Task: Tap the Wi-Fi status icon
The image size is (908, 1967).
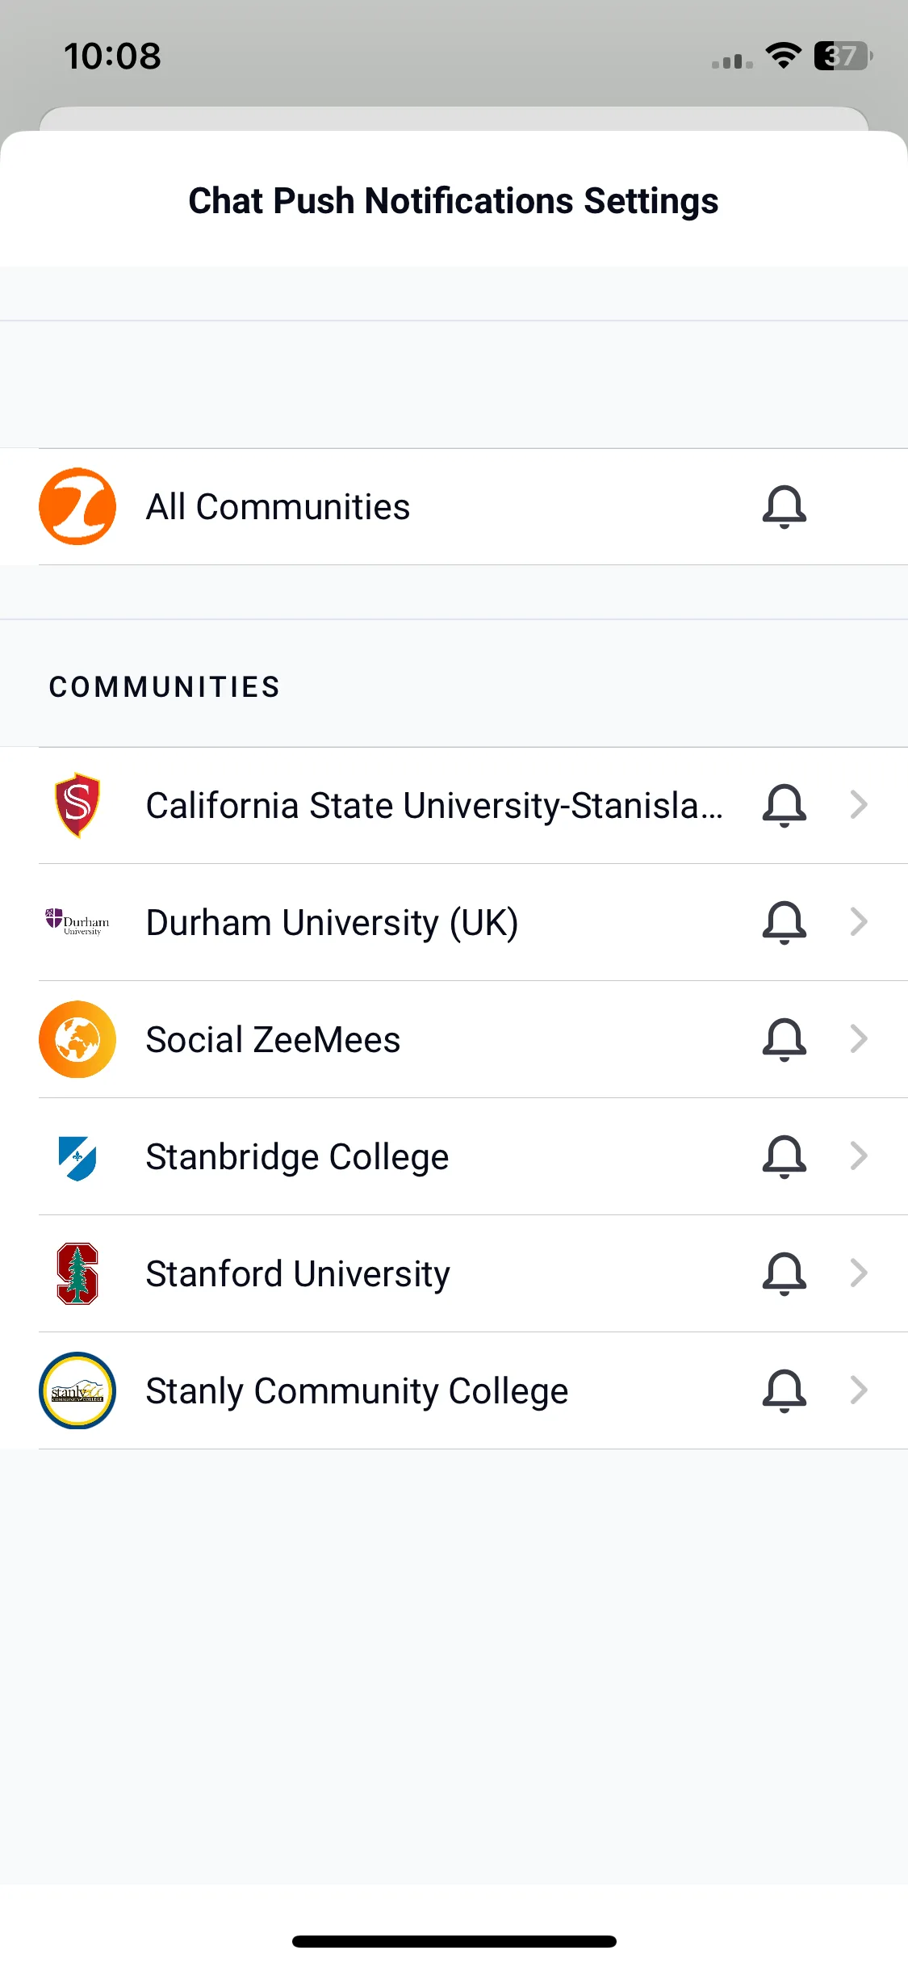Action: (783, 56)
